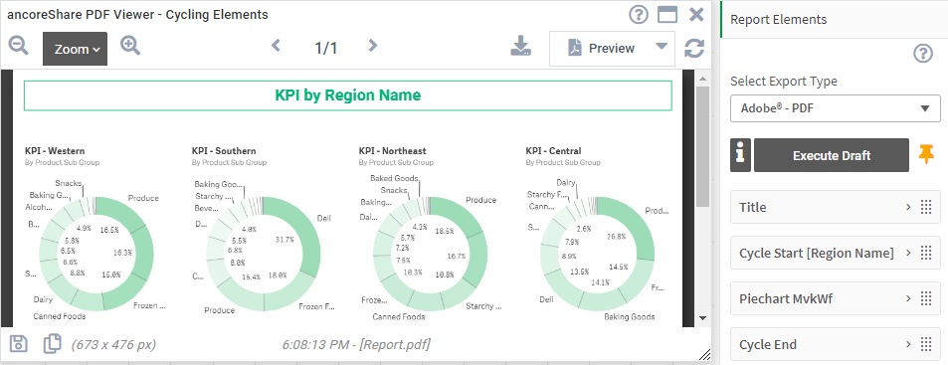Image resolution: width=948 pixels, height=365 pixels.
Task: Refresh the PDF preview
Action: point(694,49)
